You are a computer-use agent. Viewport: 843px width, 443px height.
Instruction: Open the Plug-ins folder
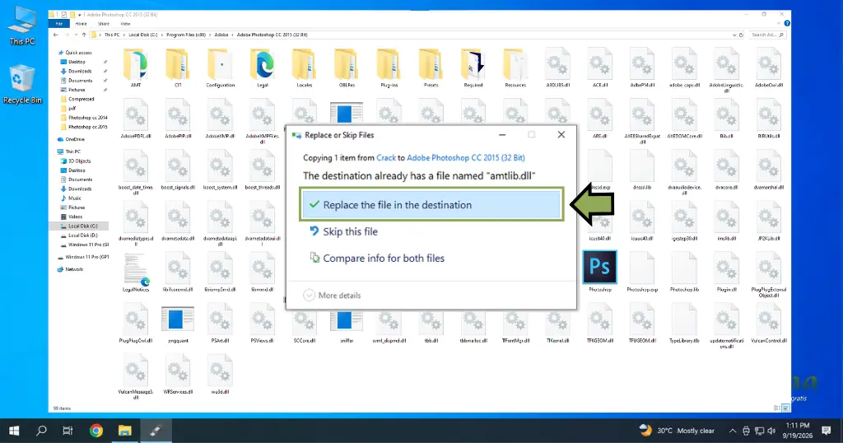point(389,68)
